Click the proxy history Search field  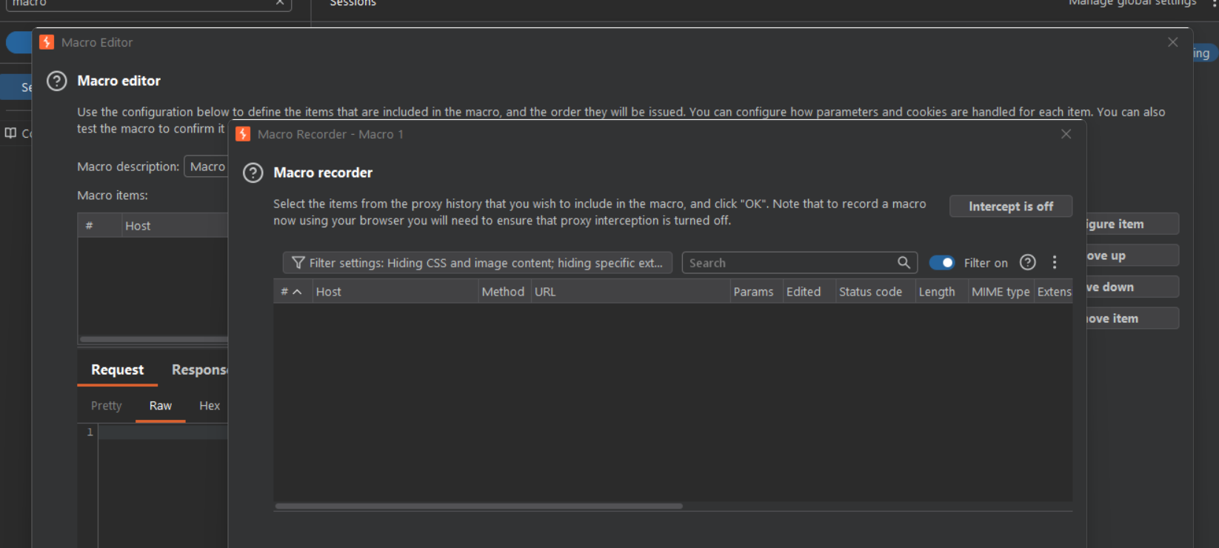(x=800, y=263)
